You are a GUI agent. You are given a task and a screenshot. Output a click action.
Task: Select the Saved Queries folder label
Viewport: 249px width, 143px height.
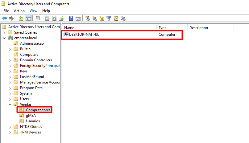coord(26,32)
